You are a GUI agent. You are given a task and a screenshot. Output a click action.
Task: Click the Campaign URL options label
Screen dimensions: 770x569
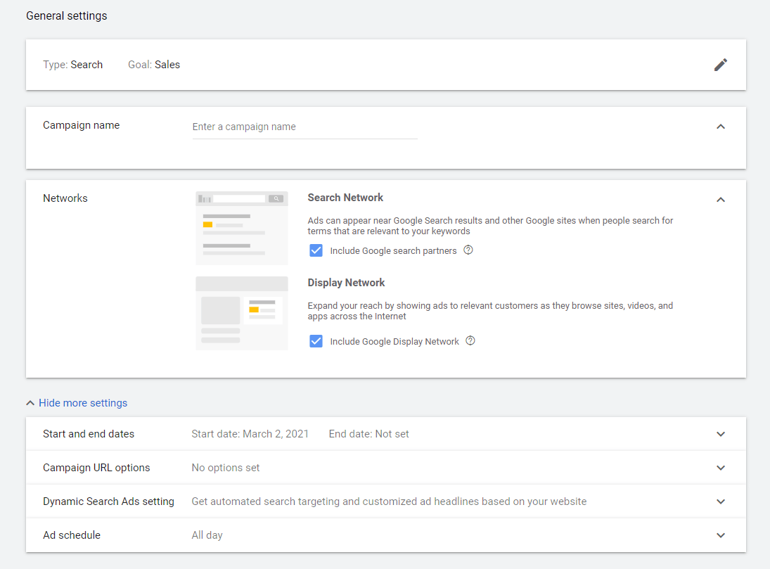(x=96, y=468)
